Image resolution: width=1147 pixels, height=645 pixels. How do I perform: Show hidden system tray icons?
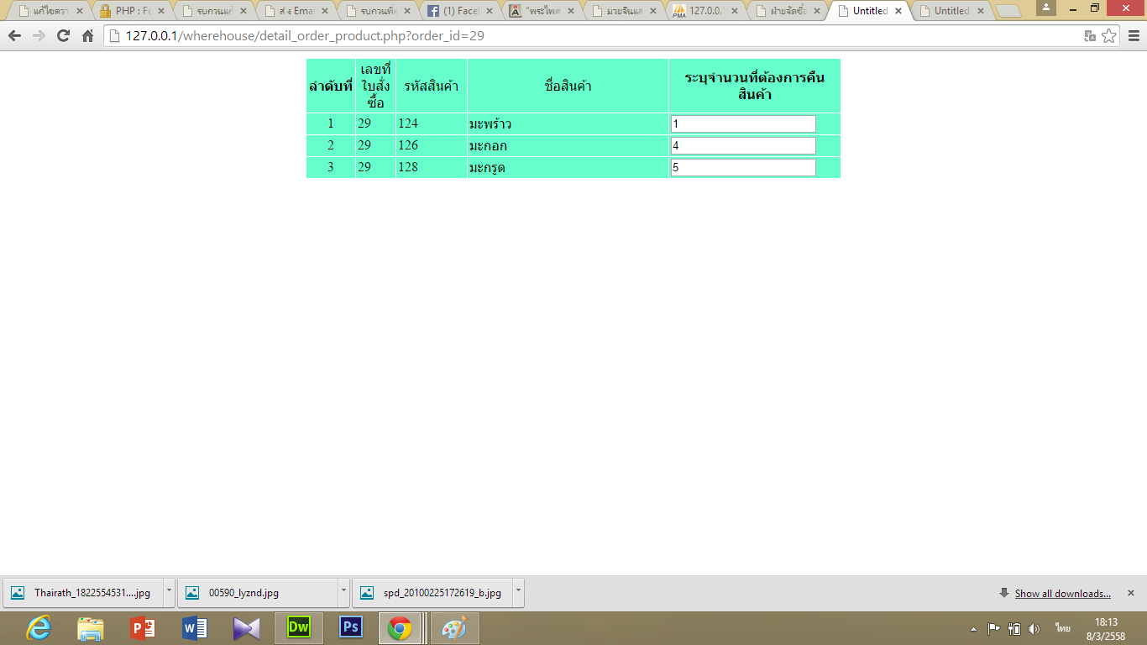(x=973, y=628)
